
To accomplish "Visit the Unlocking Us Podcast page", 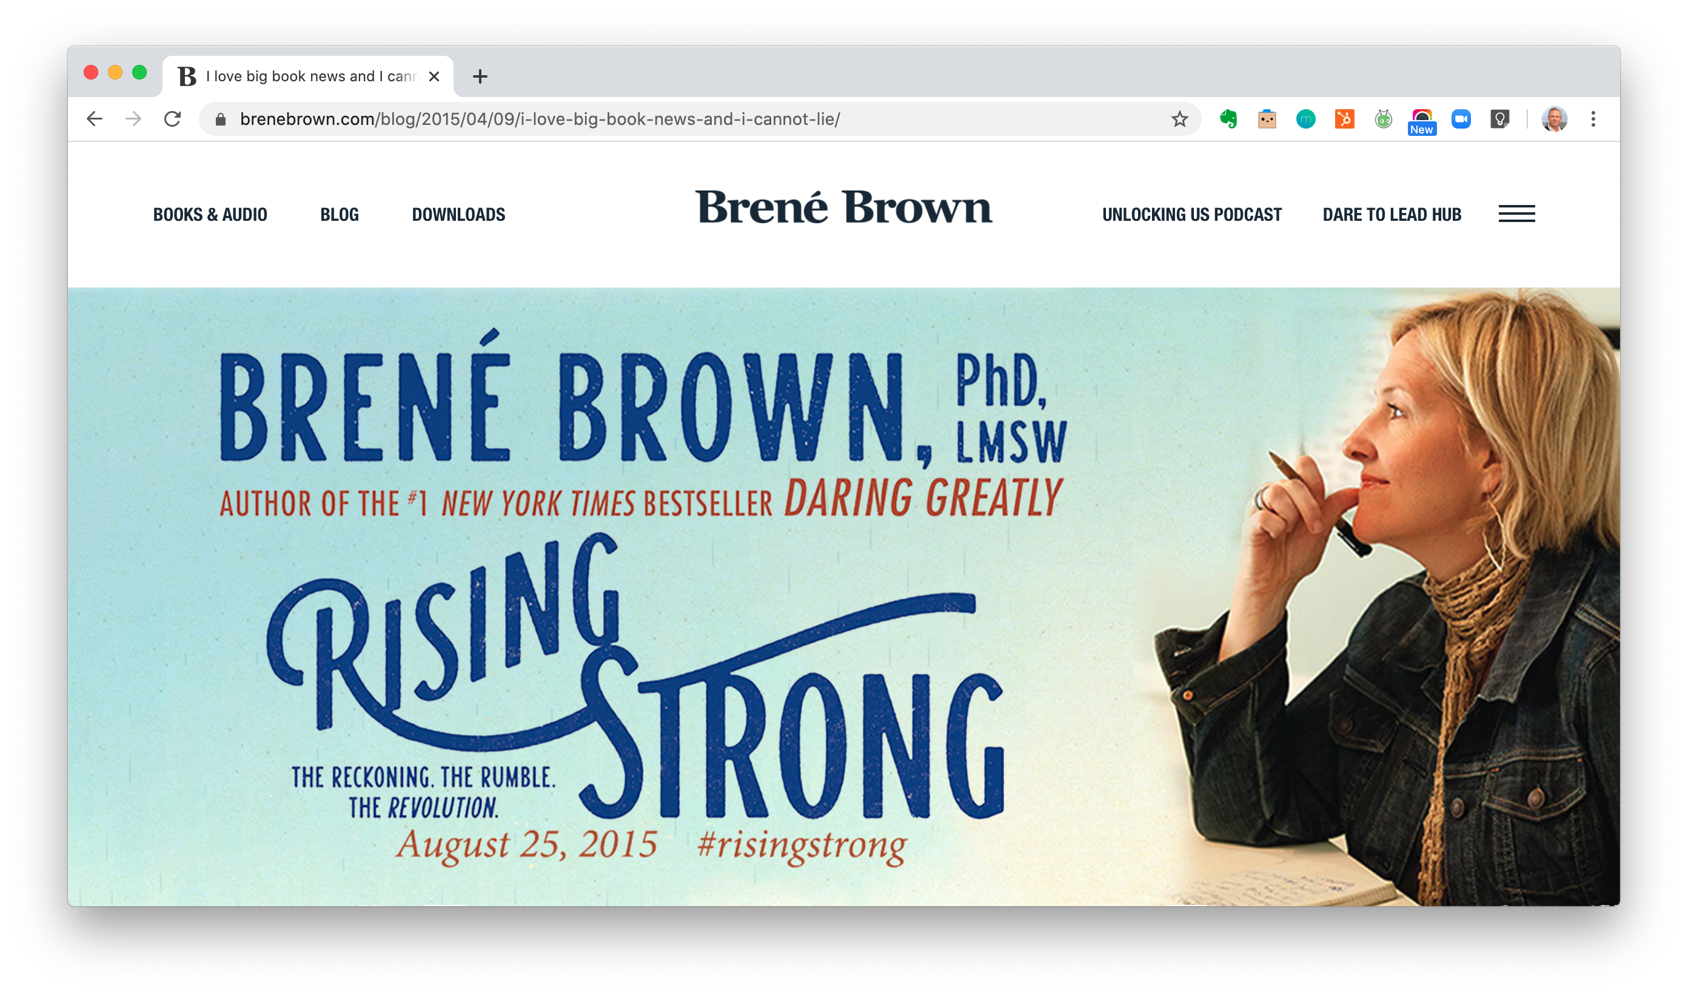I will [x=1191, y=214].
